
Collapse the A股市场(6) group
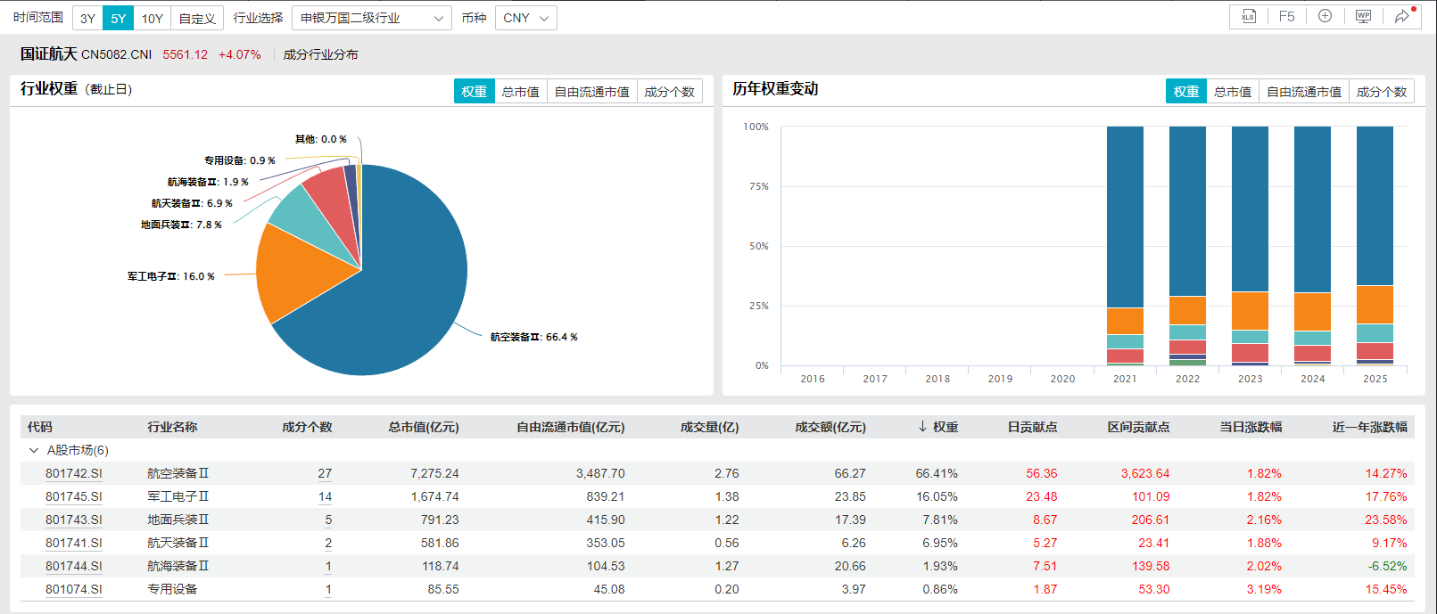click(x=34, y=450)
